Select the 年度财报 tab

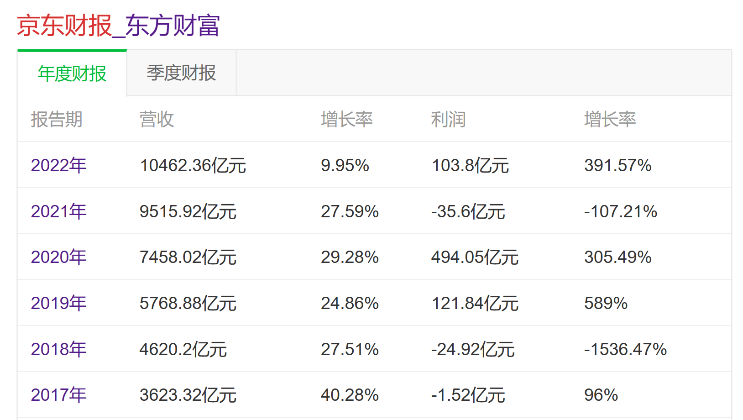click(x=72, y=73)
